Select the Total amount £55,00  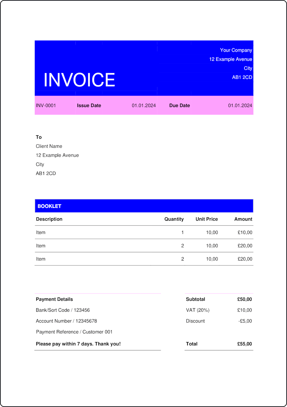click(244, 344)
